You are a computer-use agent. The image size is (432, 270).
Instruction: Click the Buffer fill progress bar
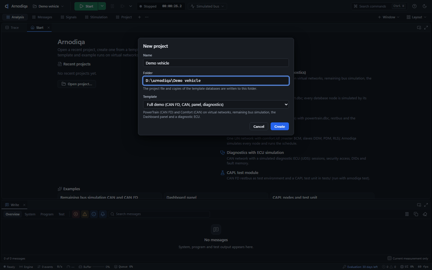tap(98, 267)
